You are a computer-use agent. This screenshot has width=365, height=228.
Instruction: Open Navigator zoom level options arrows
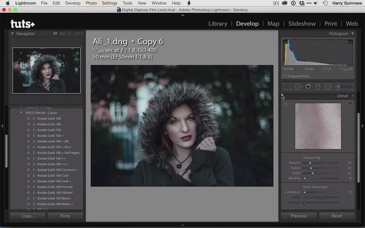[82, 34]
